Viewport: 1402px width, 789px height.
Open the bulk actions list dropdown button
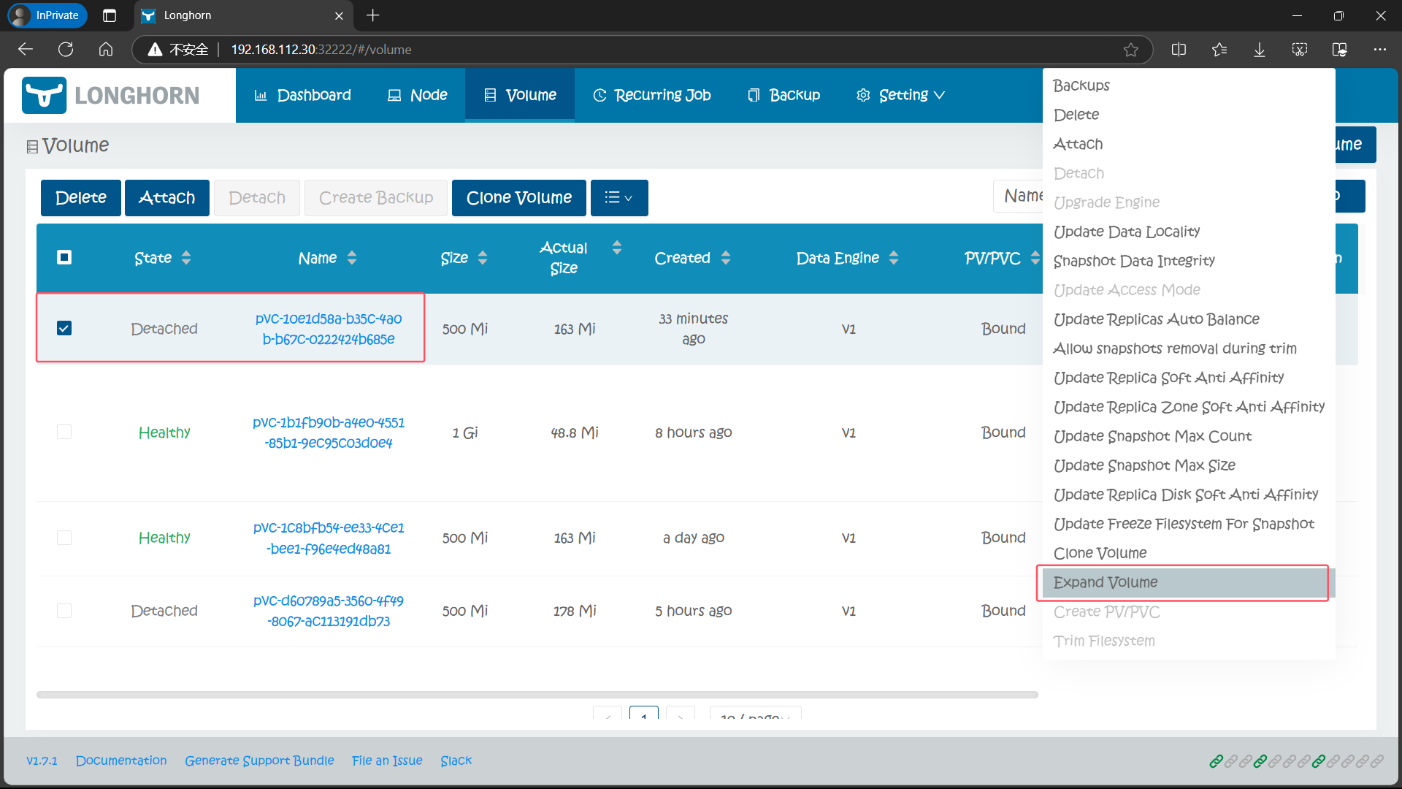coord(619,198)
